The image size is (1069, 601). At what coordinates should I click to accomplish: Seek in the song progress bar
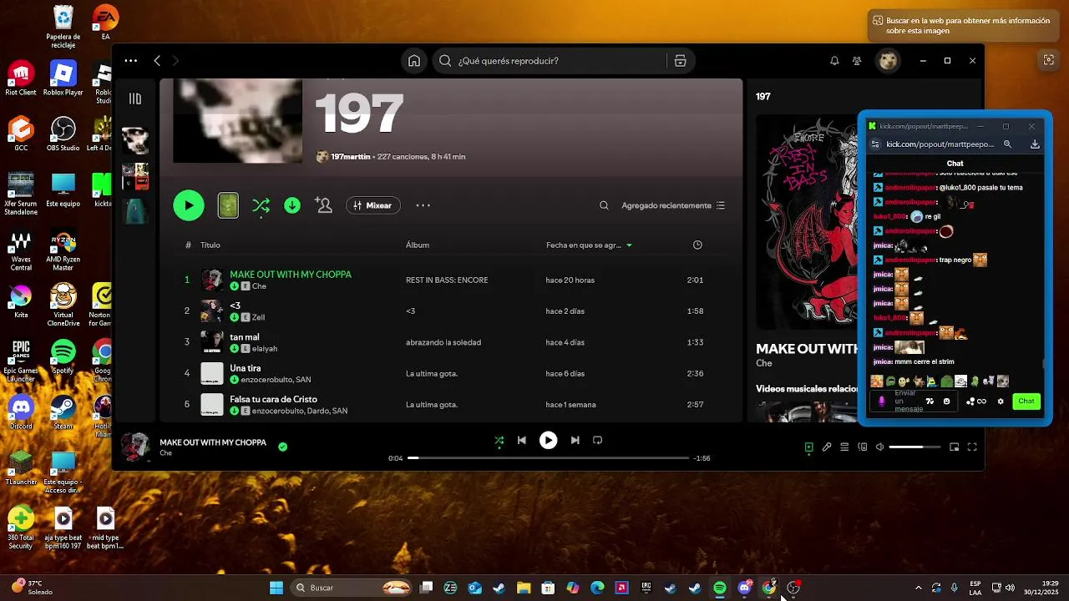tap(549, 458)
